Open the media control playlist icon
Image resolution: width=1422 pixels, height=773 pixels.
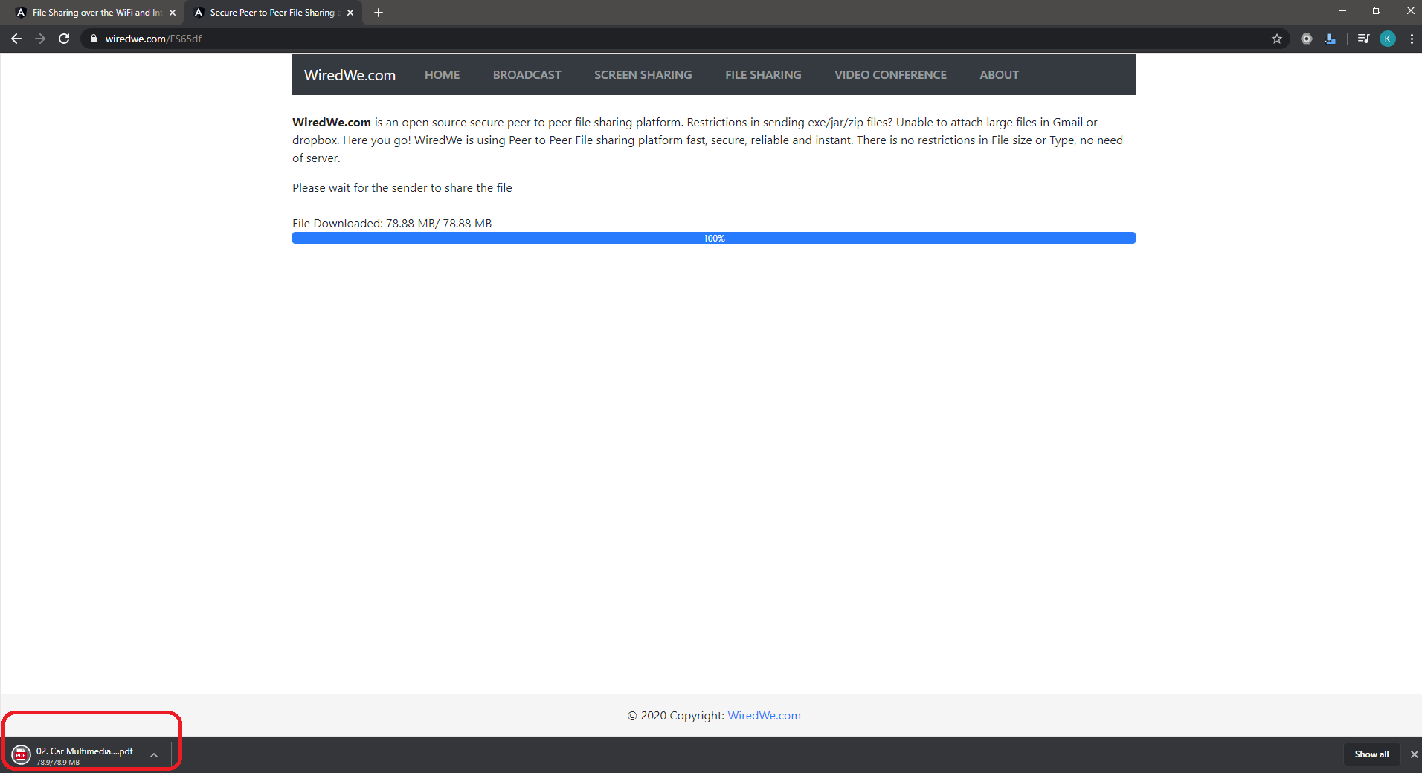pos(1363,39)
